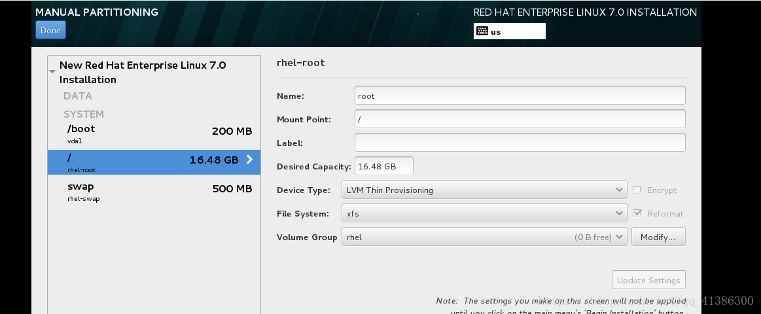Viewport: 761px width, 314px height.
Task: Focus the Desired Capacity field
Action: [x=384, y=166]
